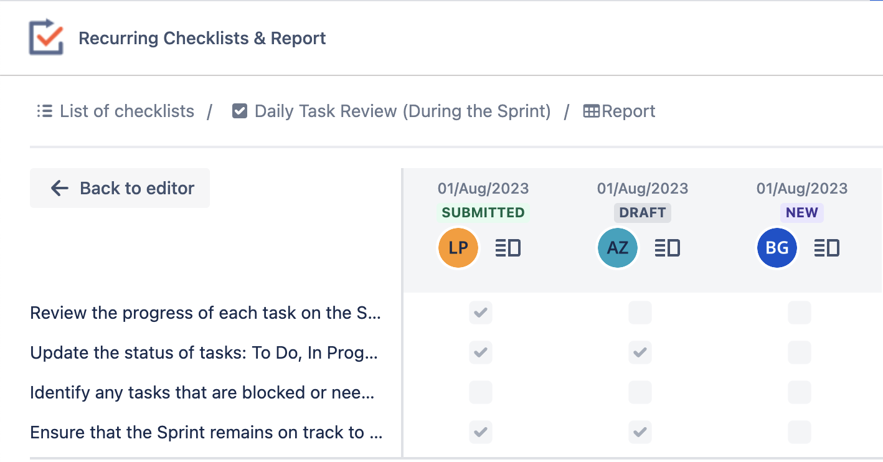
Task: Click the Back to editor button
Action: point(120,188)
